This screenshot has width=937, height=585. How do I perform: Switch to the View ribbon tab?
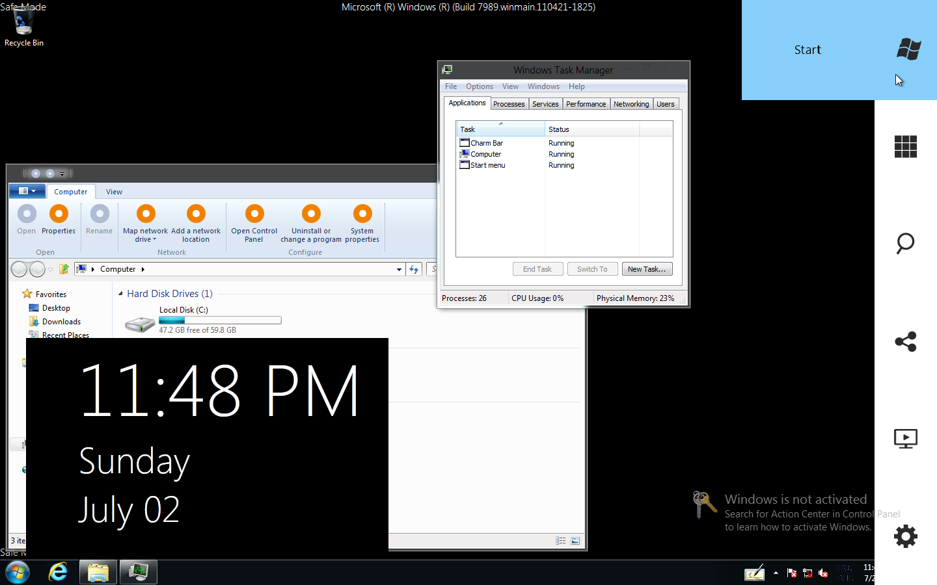tap(114, 192)
